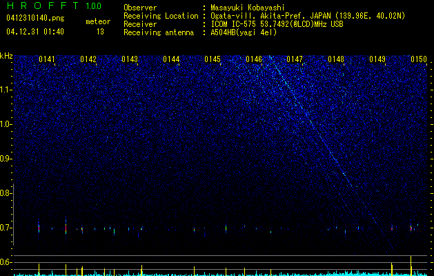Click time marker 0142
The width and height of the screenshot is (434, 276).
tap(88, 59)
